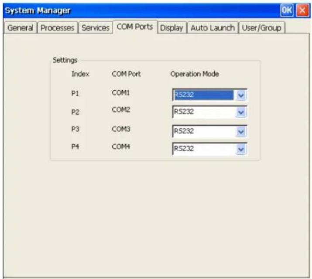Go to the Display tab

point(171,27)
